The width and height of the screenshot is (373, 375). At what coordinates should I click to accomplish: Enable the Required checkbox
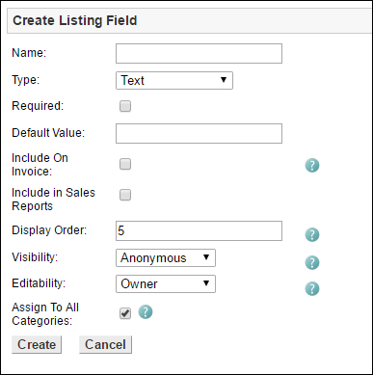(125, 106)
